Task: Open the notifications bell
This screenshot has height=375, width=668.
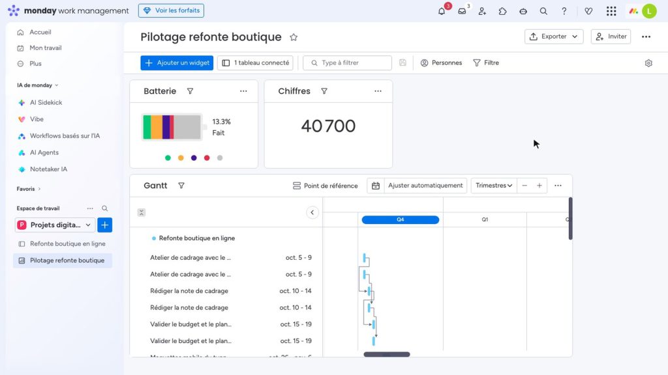Action: 442,11
